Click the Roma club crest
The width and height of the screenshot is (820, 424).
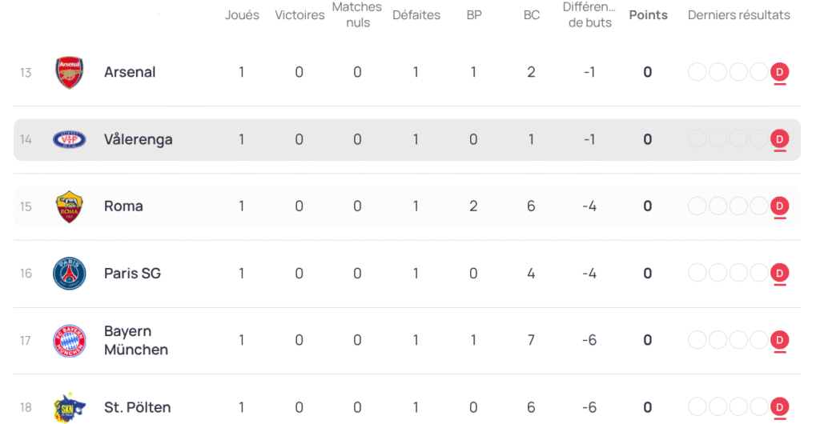(69, 206)
